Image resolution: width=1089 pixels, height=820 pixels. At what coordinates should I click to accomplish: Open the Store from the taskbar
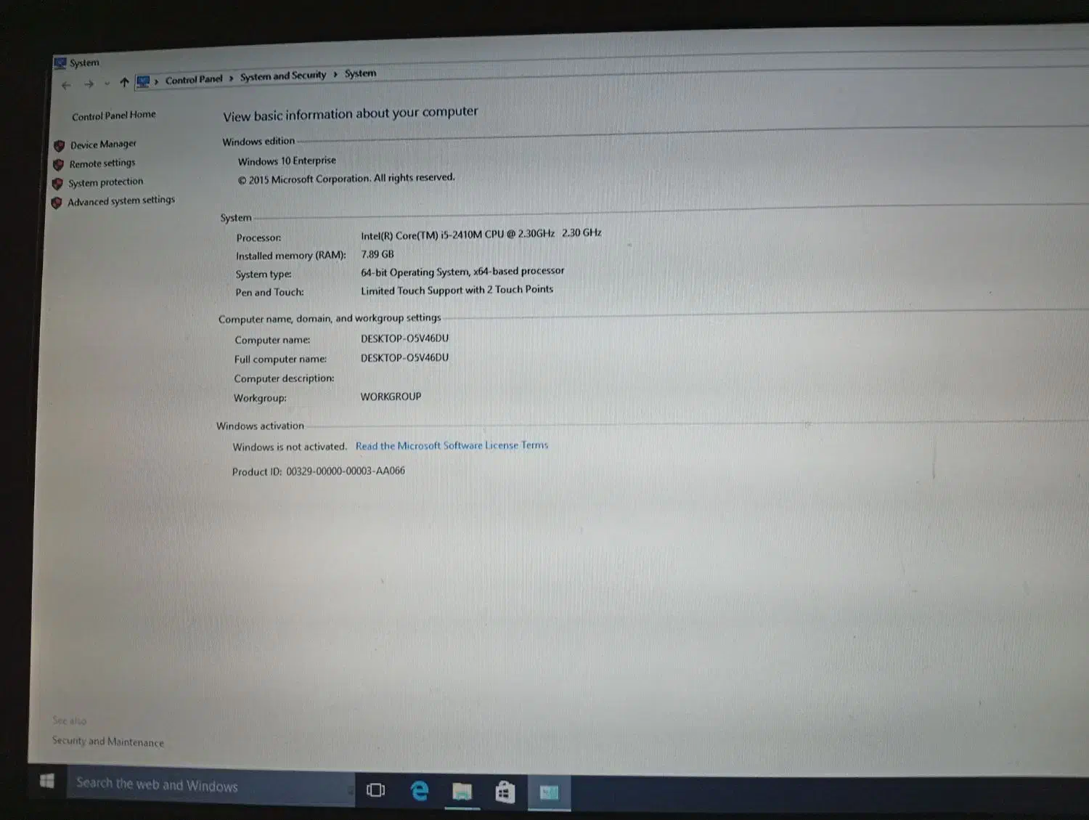click(505, 792)
